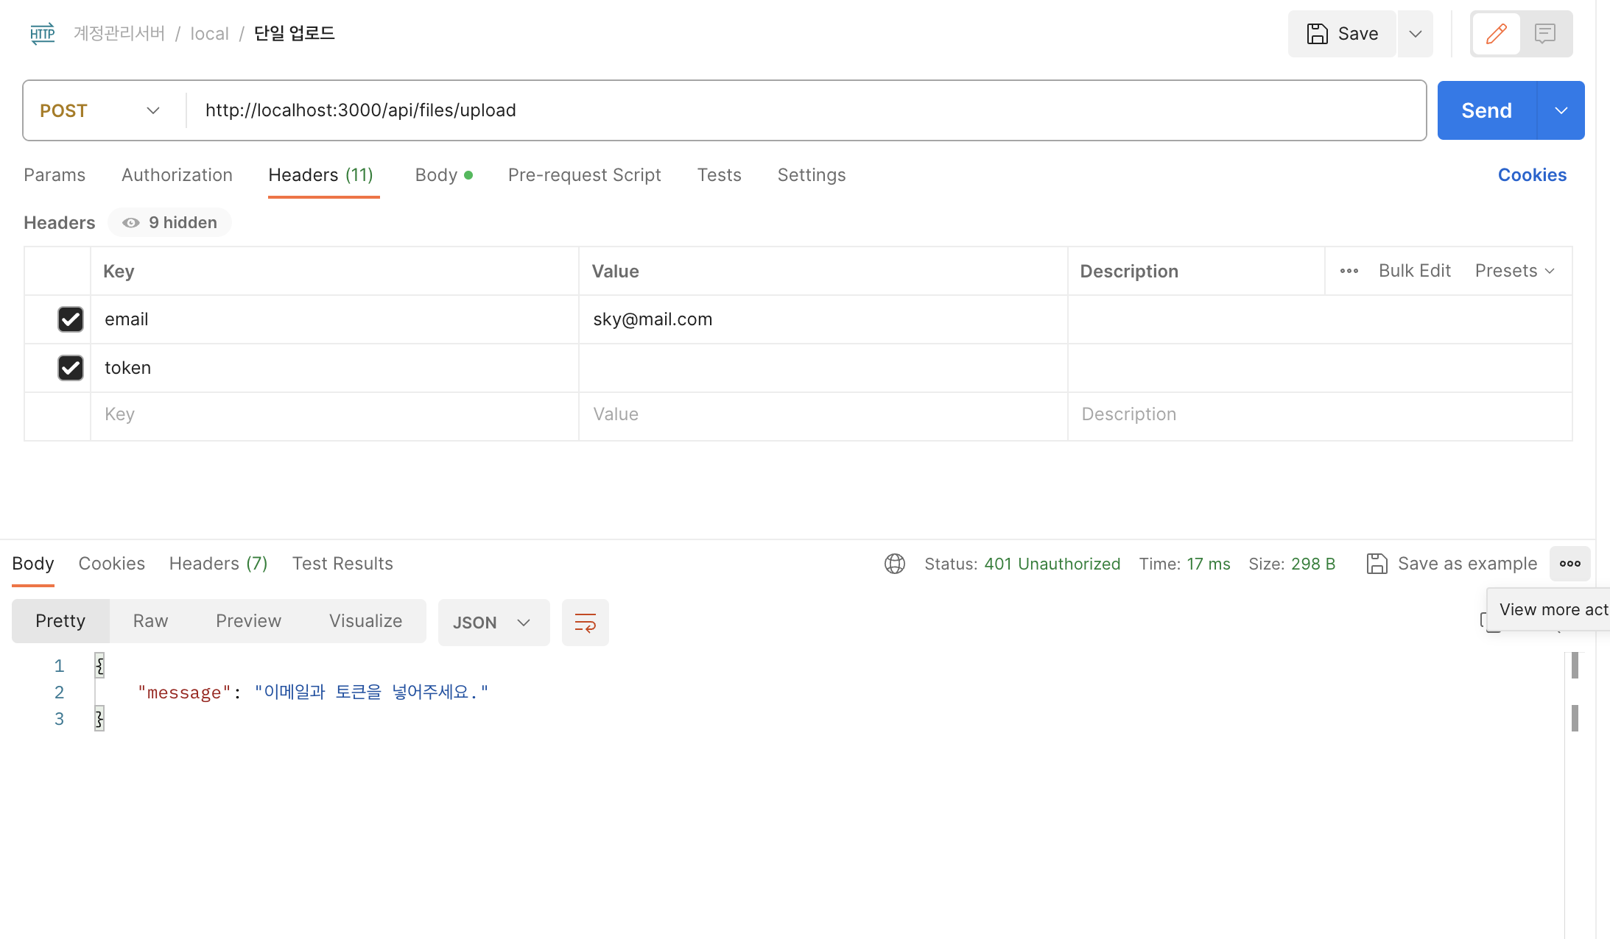This screenshot has width=1610, height=939.
Task: Click the Save as example icon
Action: point(1377,564)
